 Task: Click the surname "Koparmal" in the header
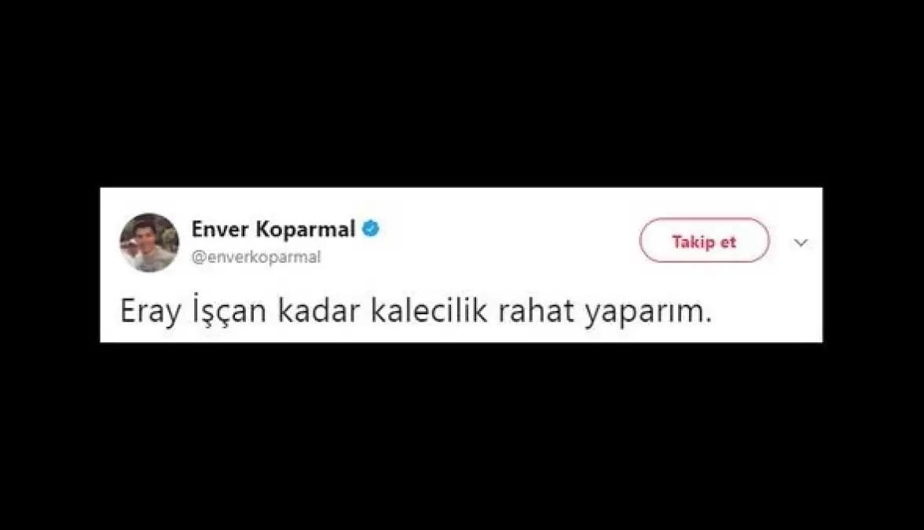306,229
